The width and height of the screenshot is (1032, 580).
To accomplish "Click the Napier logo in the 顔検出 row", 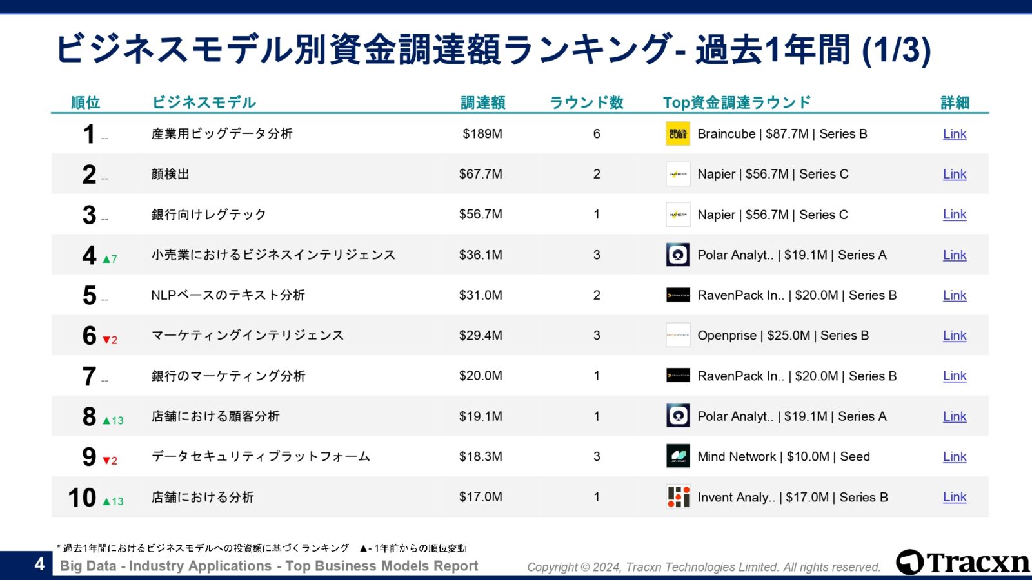I will (678, 174).
